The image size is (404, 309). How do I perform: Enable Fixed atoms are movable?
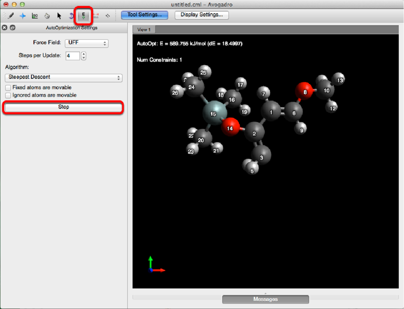pos(8,88)
